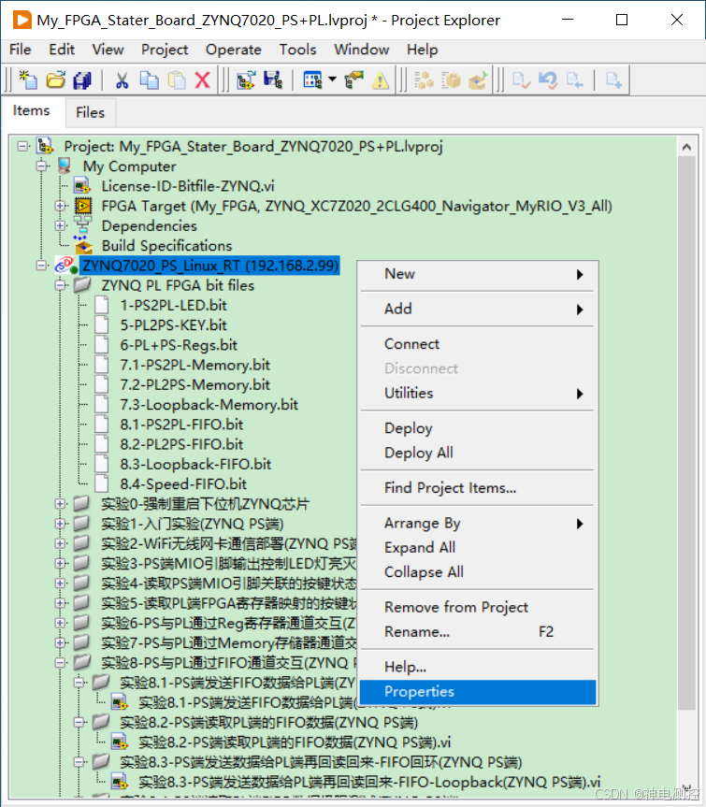Click License-ID-Bitfile-ZYNQ.vi icon
The image size is (706, 807).
point(81,186)
